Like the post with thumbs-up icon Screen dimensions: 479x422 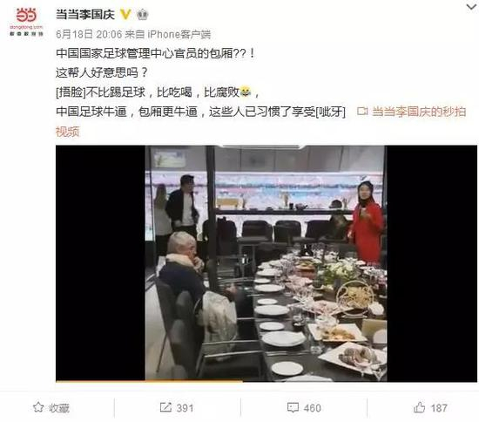click(x=420, y=407)
